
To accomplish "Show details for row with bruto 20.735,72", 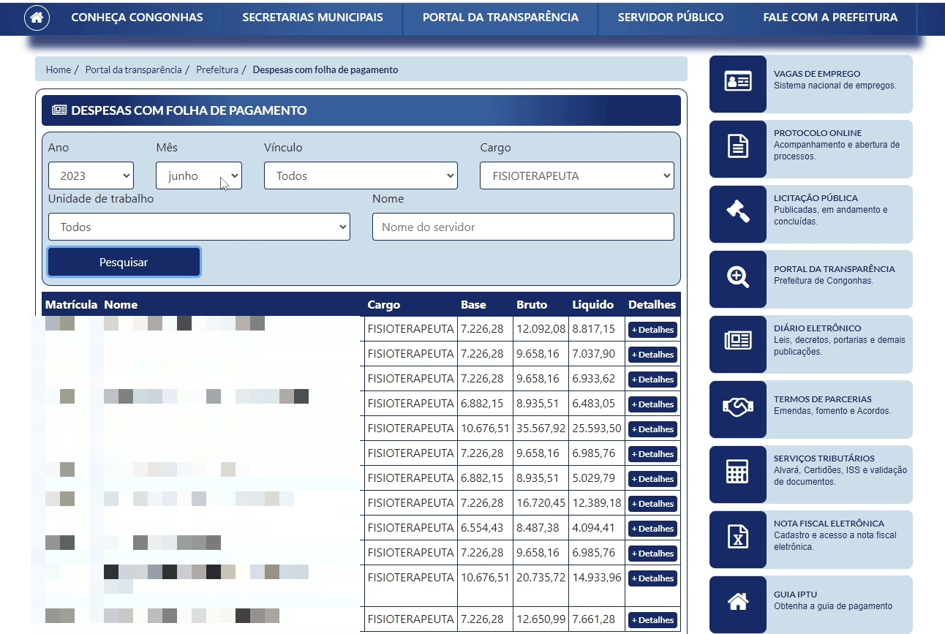I will tap(652, 578).
